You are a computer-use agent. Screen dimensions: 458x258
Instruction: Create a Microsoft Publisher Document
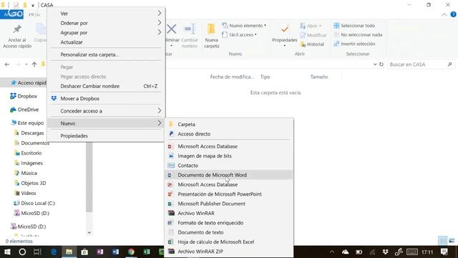[x=229, y=204]
